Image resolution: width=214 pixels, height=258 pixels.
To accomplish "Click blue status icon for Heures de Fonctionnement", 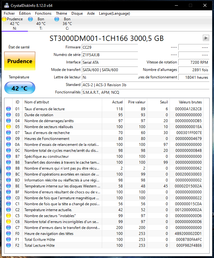I will pos(8,139).
